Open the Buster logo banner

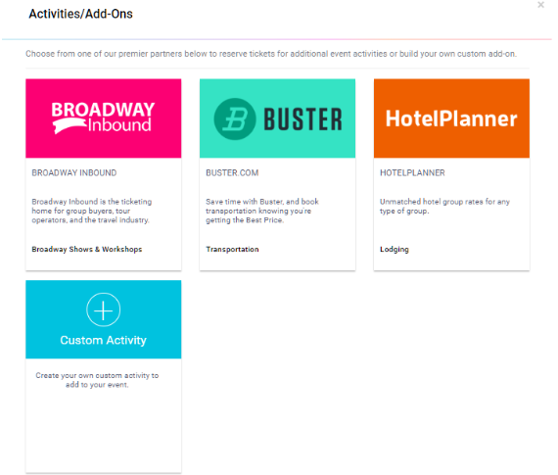coord(277,119)
